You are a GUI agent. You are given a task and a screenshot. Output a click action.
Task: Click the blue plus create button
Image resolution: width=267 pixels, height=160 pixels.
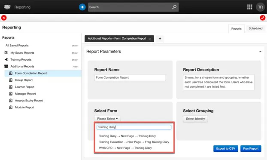[x=82, y=7]
